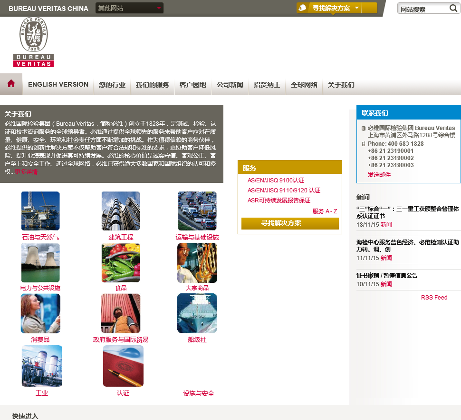Click the 工业 text link

click(x=42, y=393)
